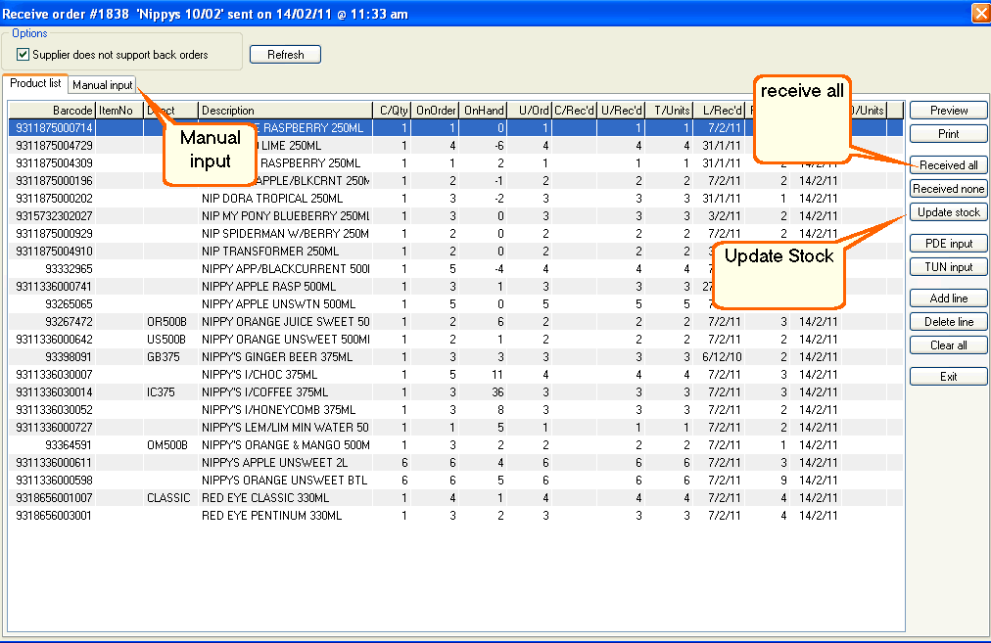Viewport: 991px width, 643px height.
Task: Open the Manual input tab
Action: [103, 84]
